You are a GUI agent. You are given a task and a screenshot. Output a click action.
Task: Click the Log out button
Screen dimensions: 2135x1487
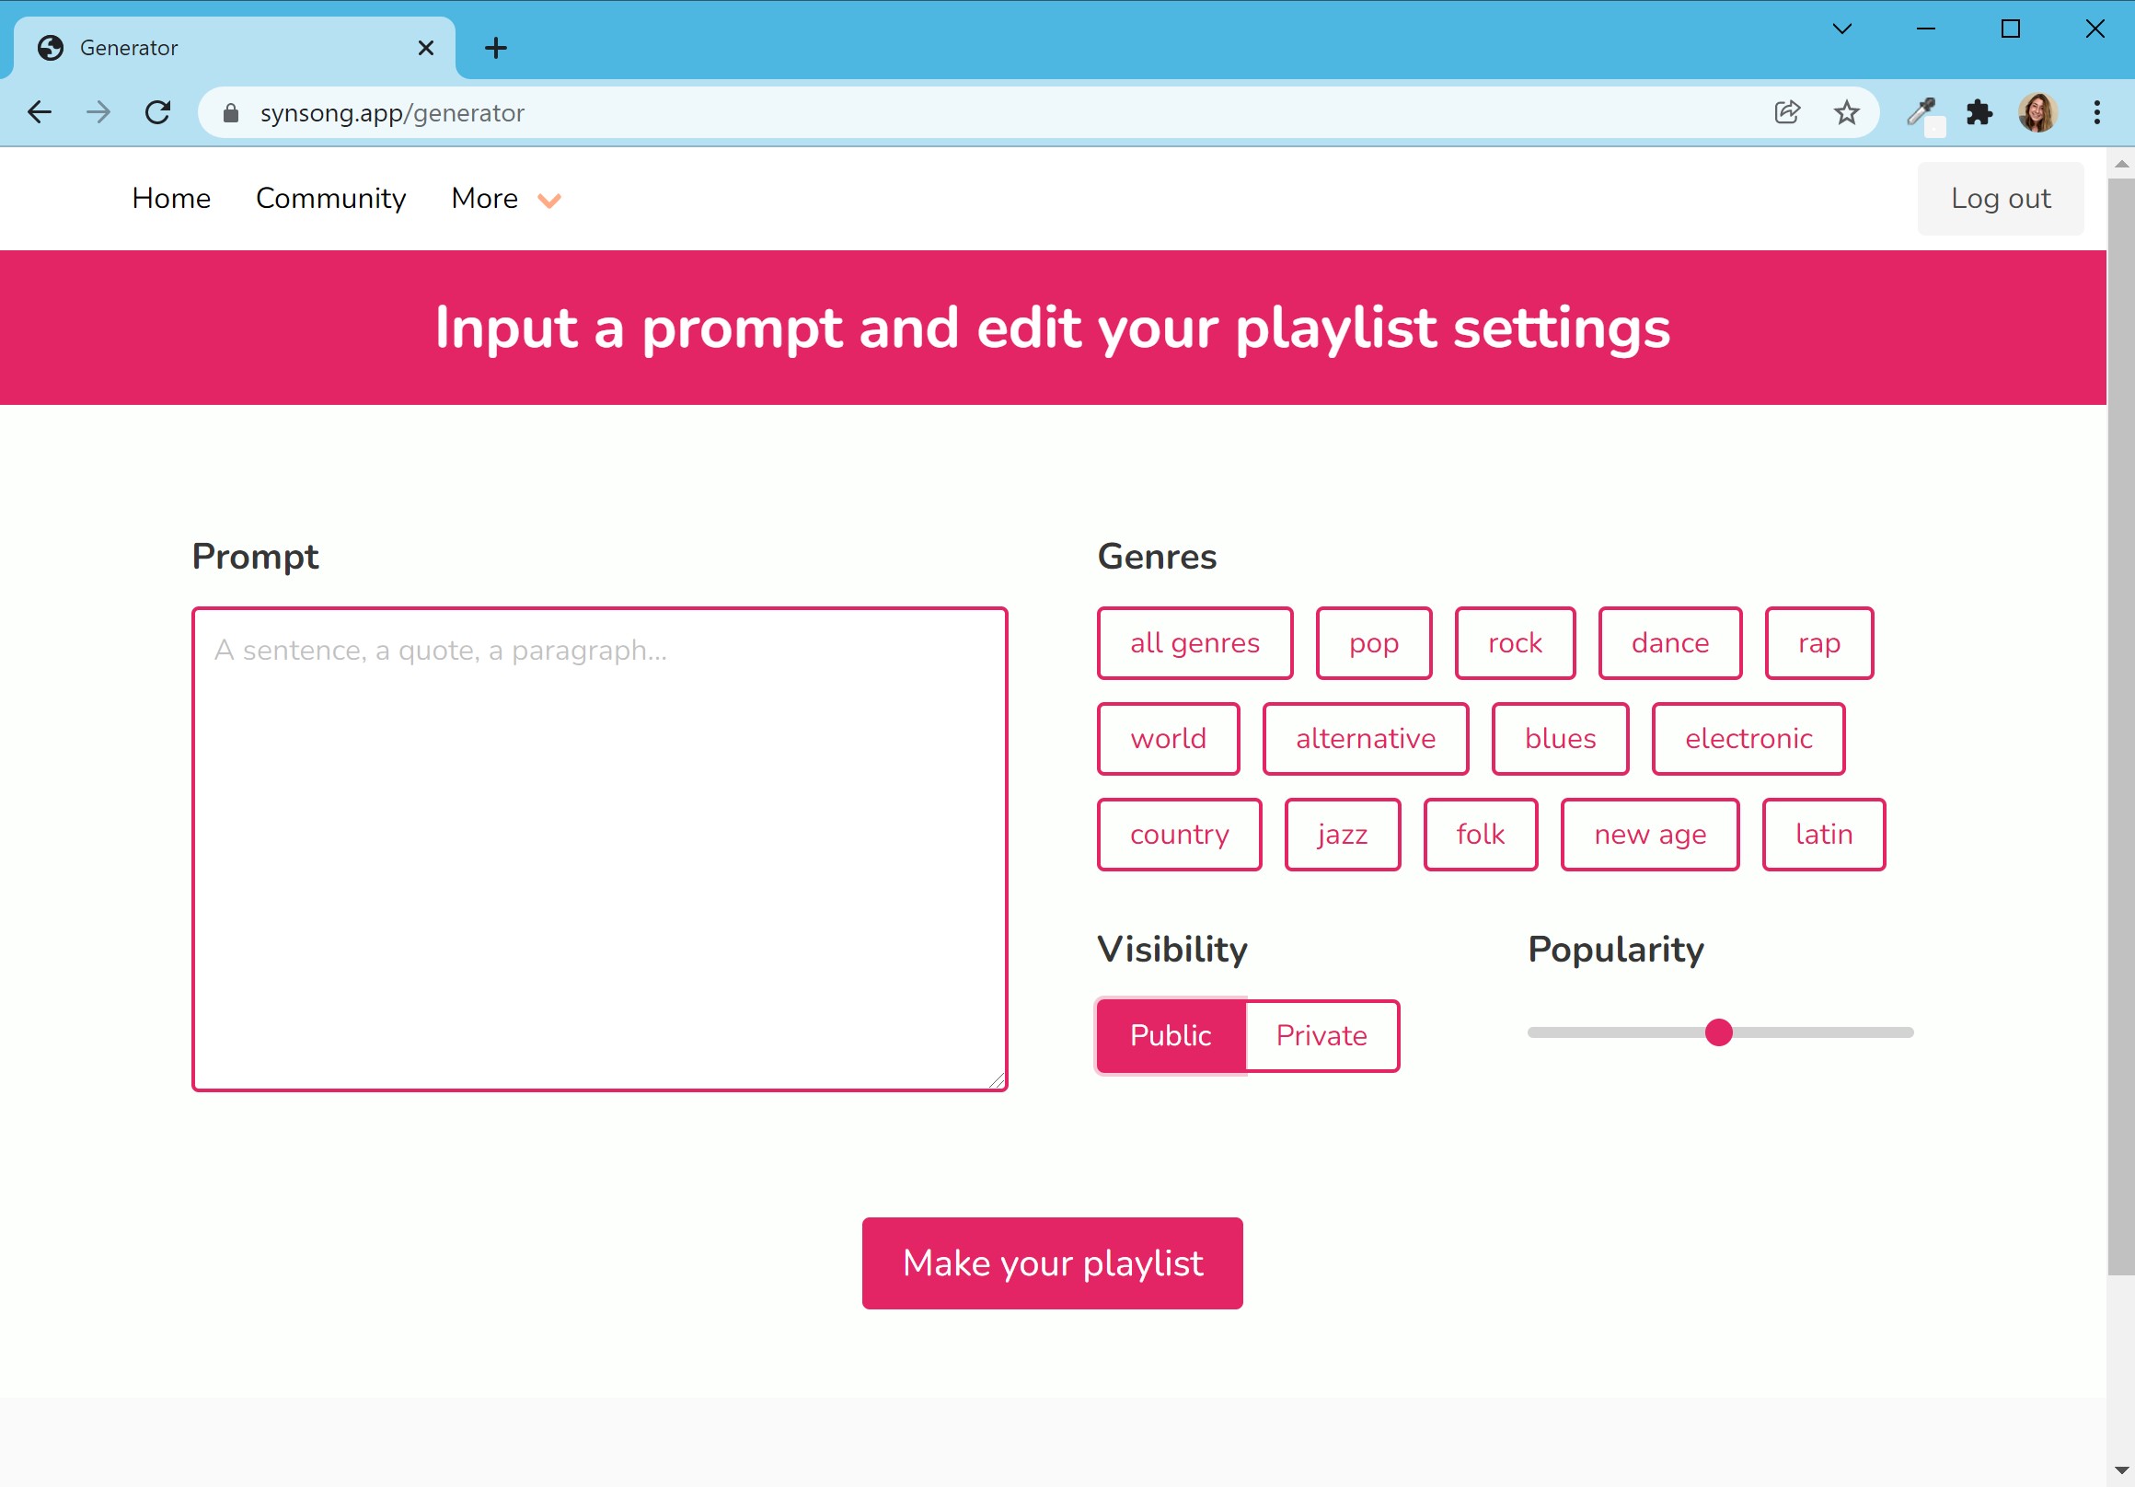click(x=1999, y=196)
